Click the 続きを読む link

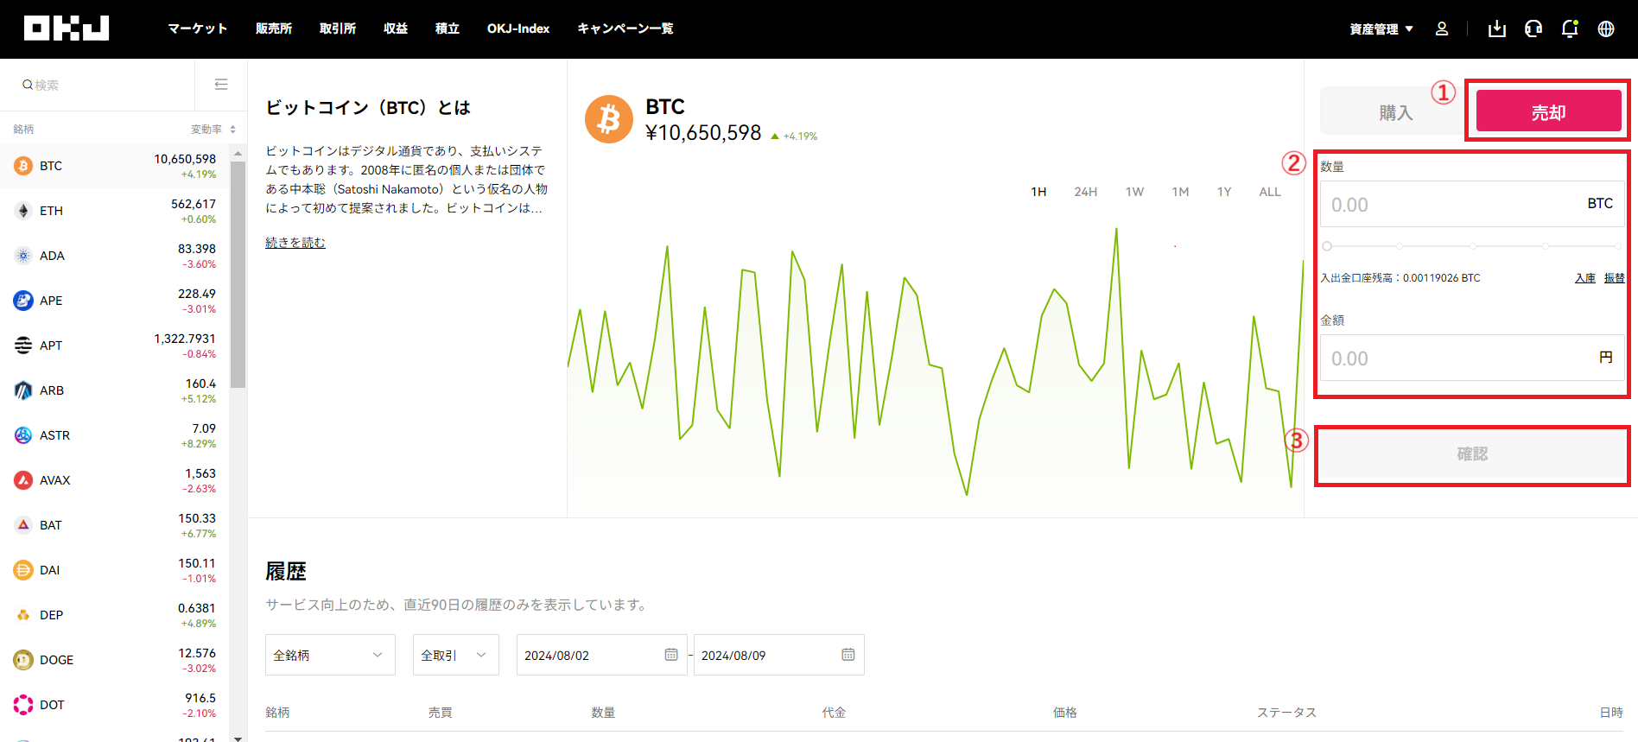(295, 243)
